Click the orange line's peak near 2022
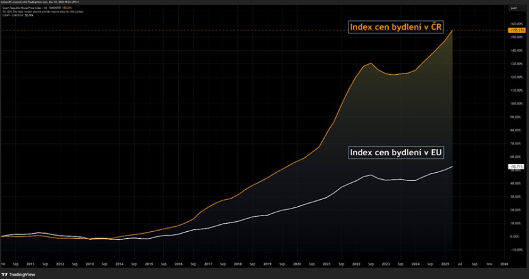 pos(370,63)
